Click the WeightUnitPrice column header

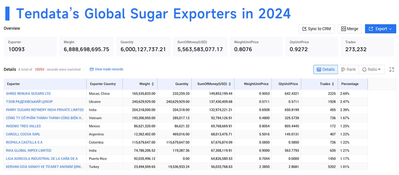coord(253,84)
